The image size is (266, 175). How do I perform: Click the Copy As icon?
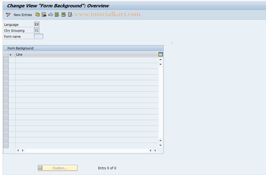point(37,15)
